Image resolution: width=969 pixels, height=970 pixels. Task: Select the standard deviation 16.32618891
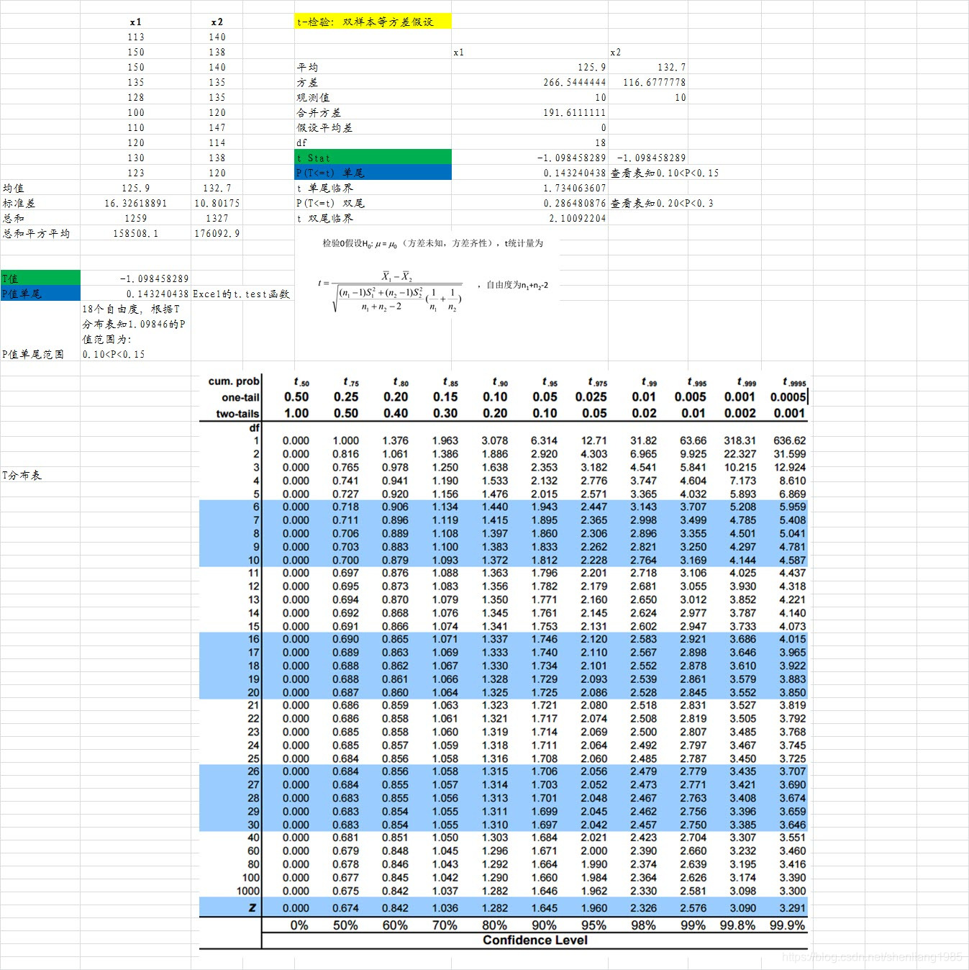[136, 203]
